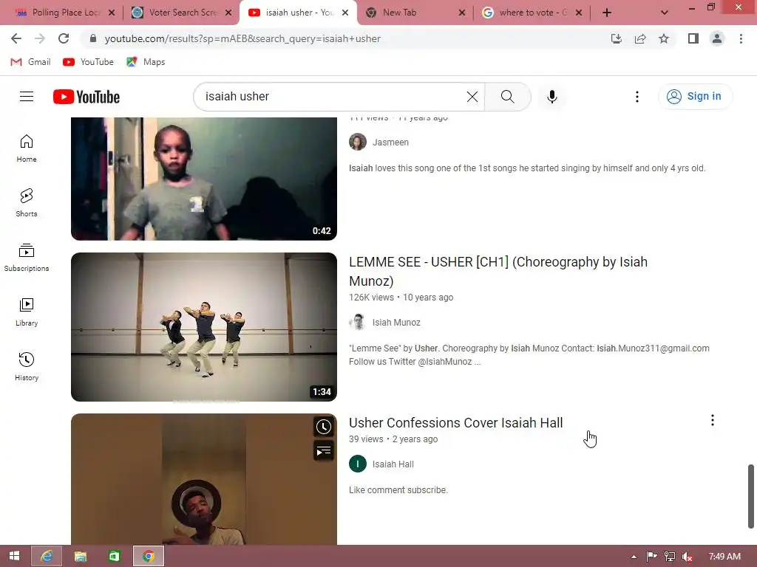757x567 pixels.
Task: Expand tab search dropdown arrow
Action: [665, 13]
